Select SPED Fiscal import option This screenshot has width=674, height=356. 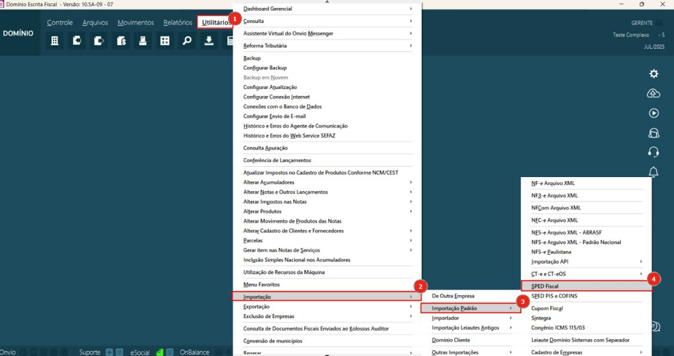tap(585, 286)
